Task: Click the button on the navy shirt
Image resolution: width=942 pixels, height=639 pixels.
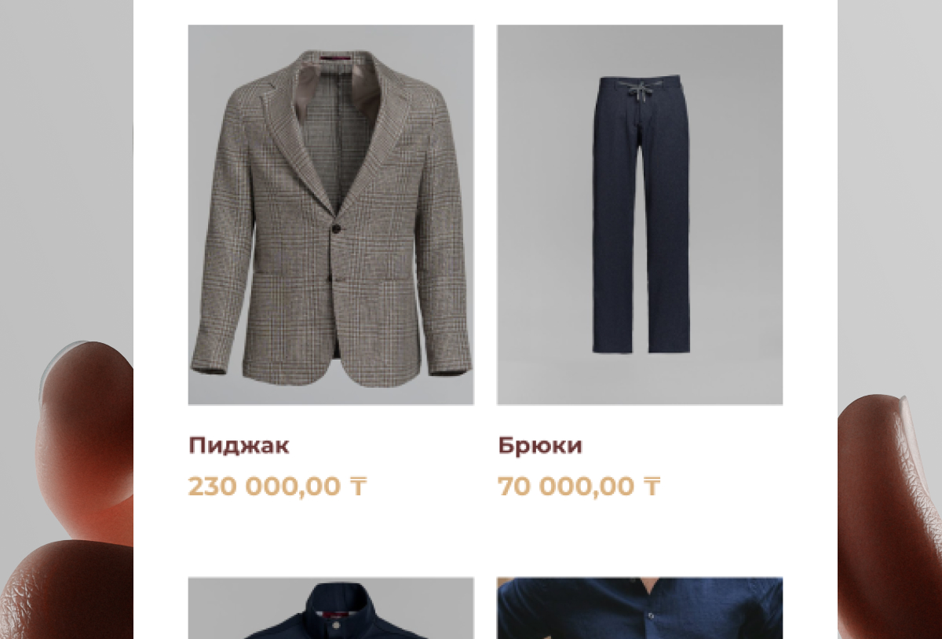Action: (650, 616)
